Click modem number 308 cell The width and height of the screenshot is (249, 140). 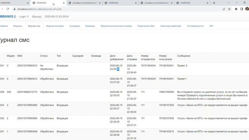pyautogui.click(x=9, y=92)
